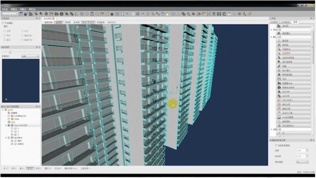Toggle the DEM layer checkbox
Image resolution: width=316 pixels, height=178 pixels.
click(9, 119)
